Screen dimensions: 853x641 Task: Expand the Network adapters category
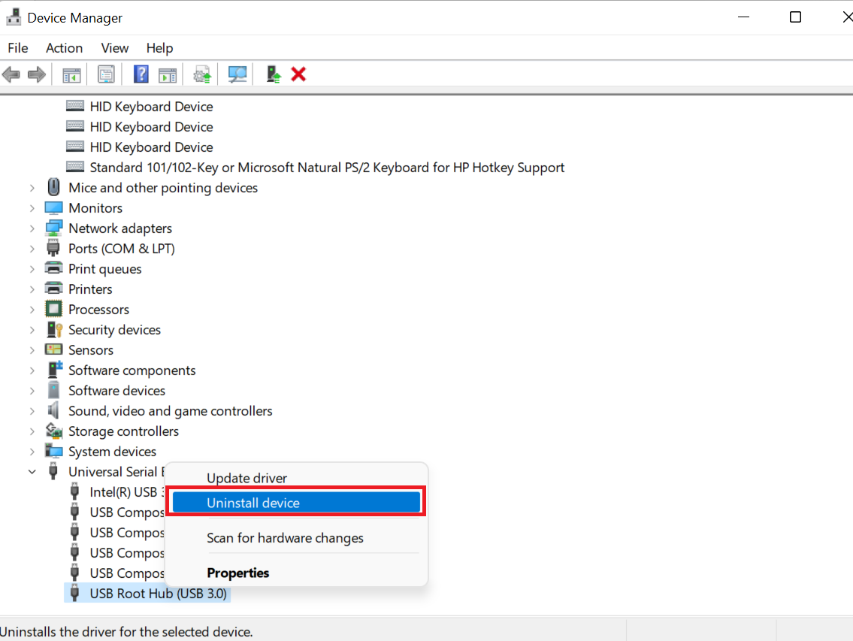[x=32, y=228]
